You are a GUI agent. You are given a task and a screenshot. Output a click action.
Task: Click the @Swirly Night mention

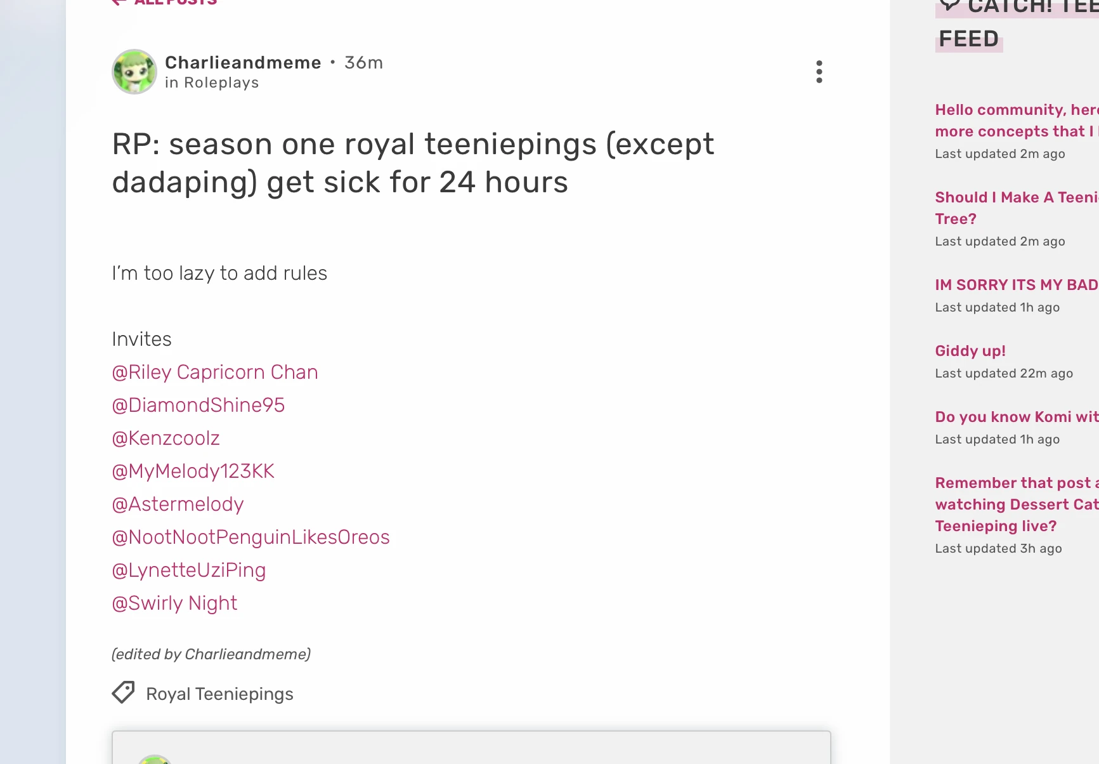pos(174,603)
